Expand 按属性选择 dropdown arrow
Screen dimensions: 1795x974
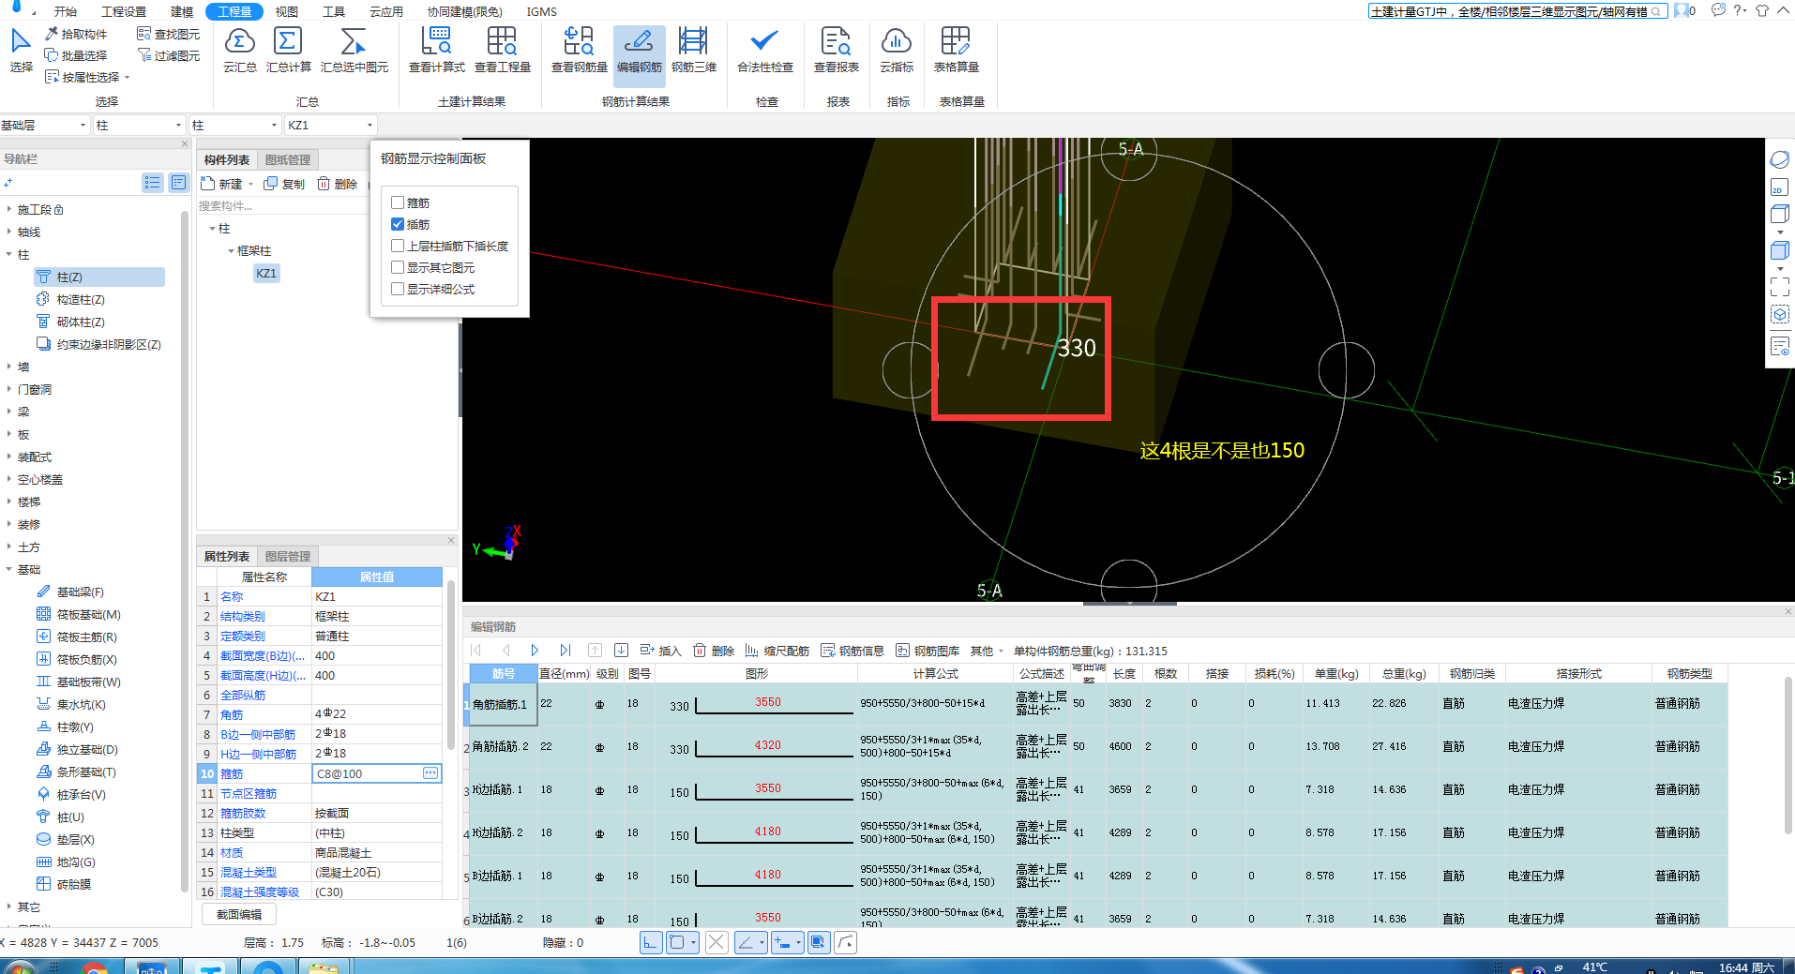coord(127,77)
